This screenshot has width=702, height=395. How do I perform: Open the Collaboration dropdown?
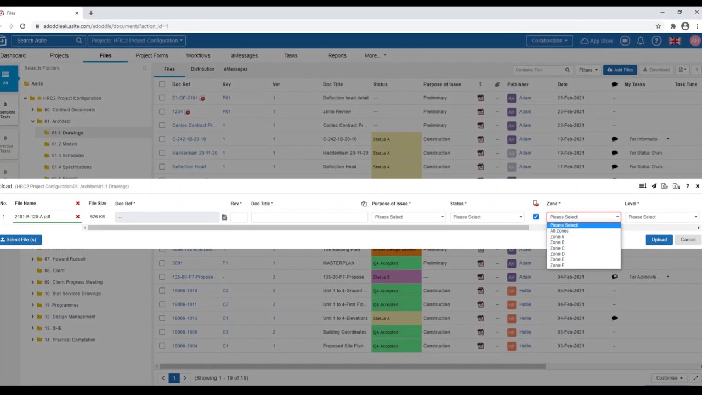pyautogui.click(x=550, y=41)
